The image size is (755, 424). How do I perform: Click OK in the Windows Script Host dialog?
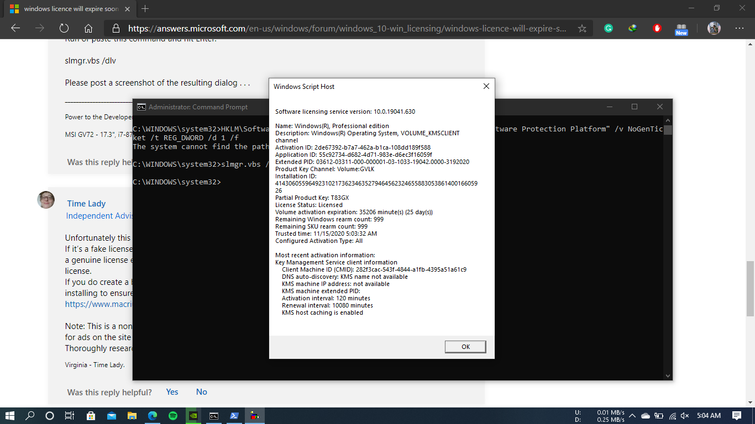(x=465, y=347)
